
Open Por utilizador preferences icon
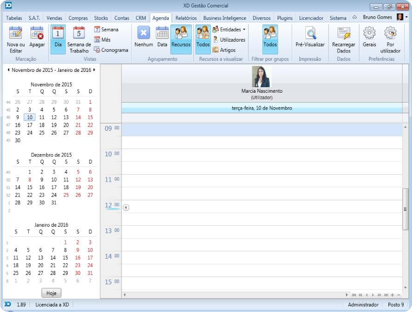(x=390, y=33)
